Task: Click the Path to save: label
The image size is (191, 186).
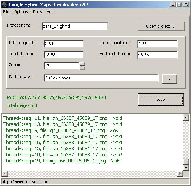Action: [21, 77]
